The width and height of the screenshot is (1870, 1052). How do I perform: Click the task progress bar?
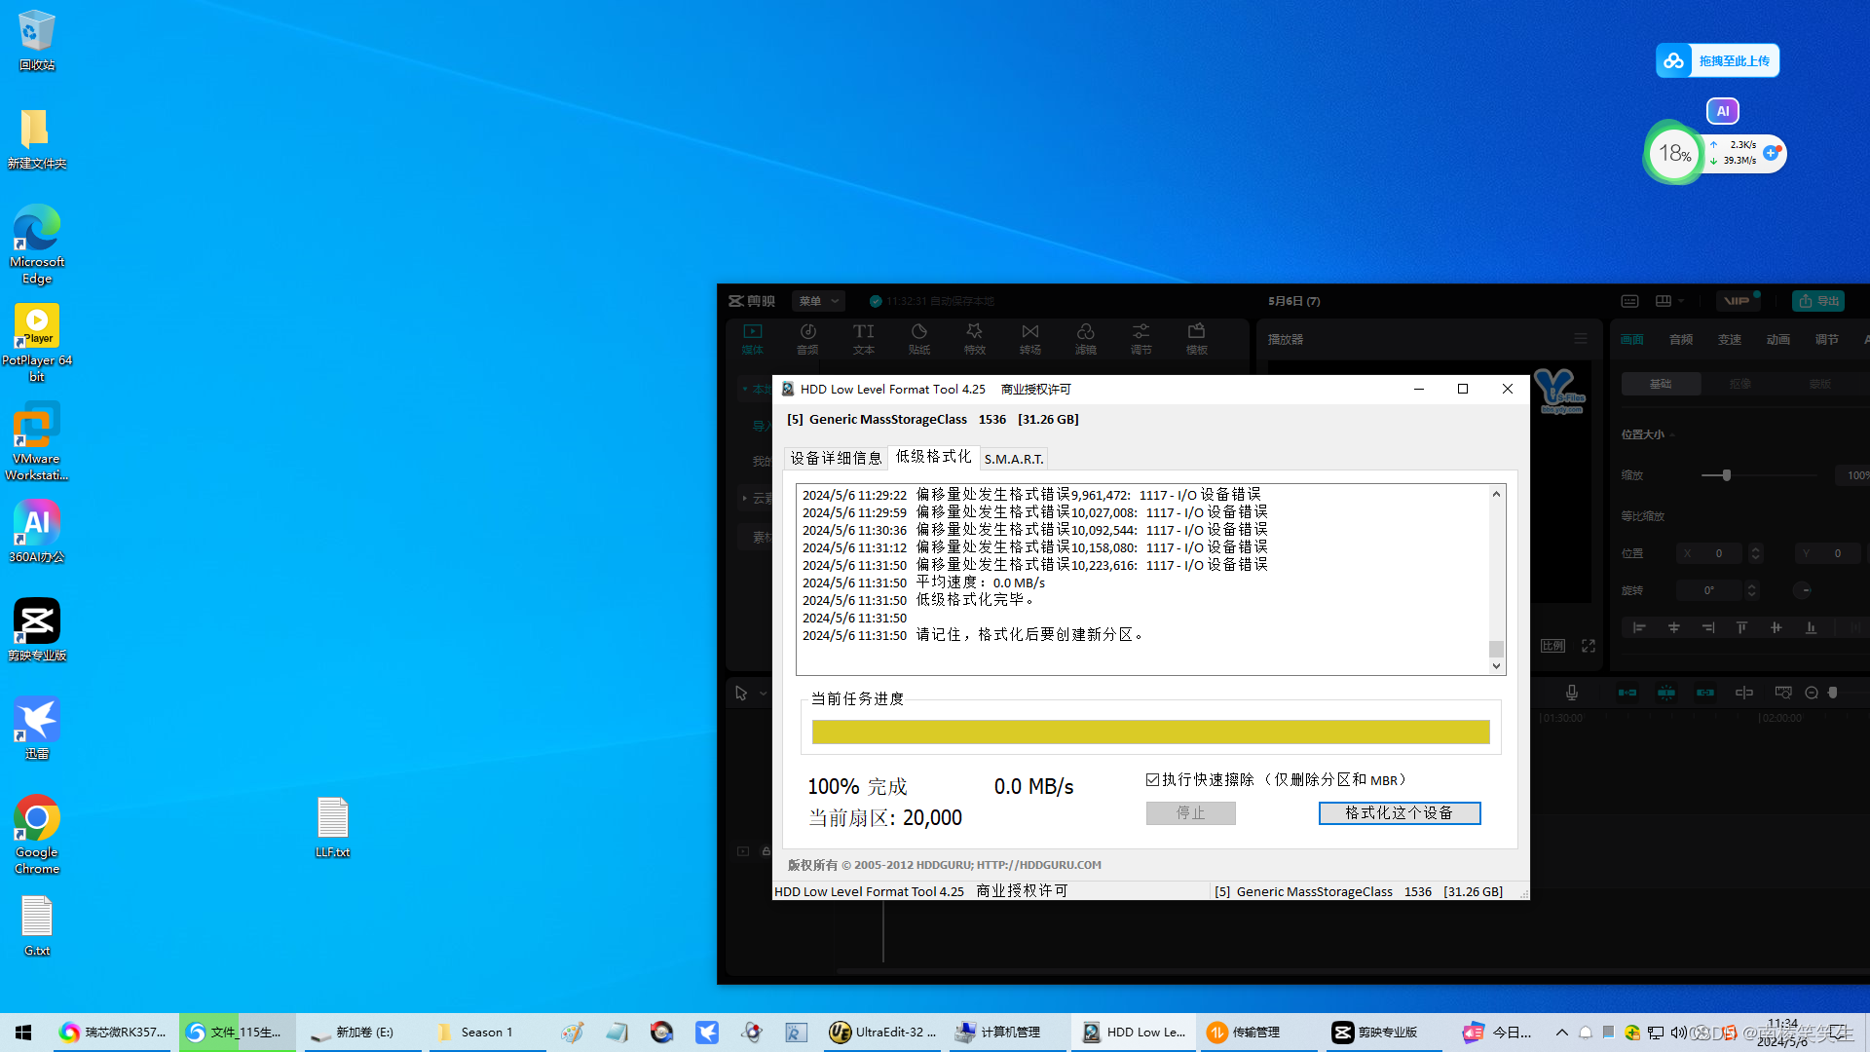(x=1150, y=733)
